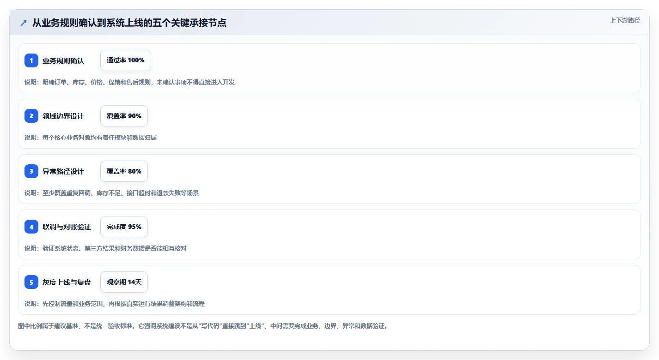Screen dimensions: 659x360
Task: Click the 灰度上线与复盘 step title
Action: point(67,282)
